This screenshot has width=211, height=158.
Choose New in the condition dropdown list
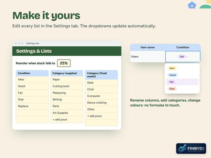pyautogui.click(x=172, y=68)
